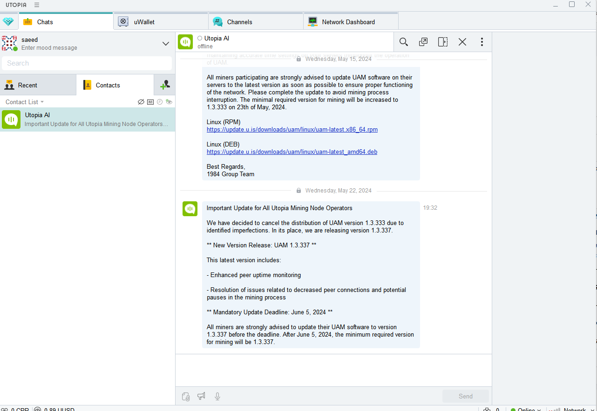Open search in conversation magnifier icon
Viewport: 597px width, 411px height.
pos(404,42)
